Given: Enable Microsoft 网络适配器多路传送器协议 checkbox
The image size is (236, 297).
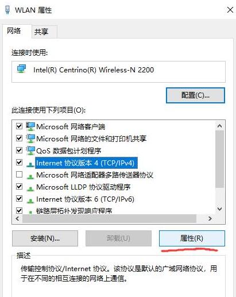Looking at the screenshot, I should (19, 175).
